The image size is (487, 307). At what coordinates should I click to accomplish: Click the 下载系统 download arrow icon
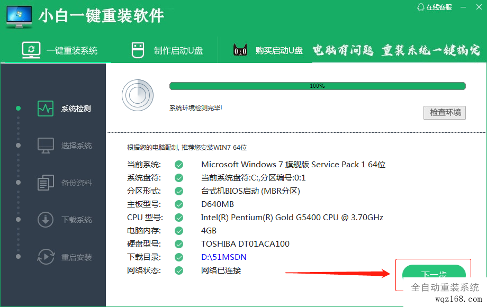(46, 220)
